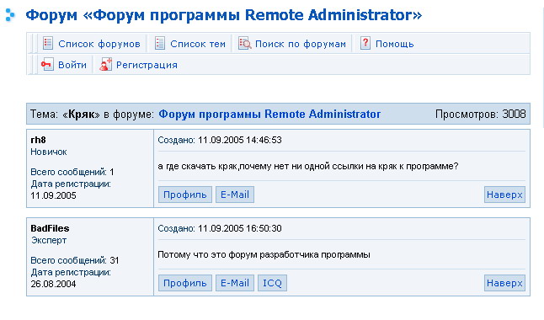Screen dimensions: 544x320
Task: Click the red question mark help icon
Action: tap(365, 44)
